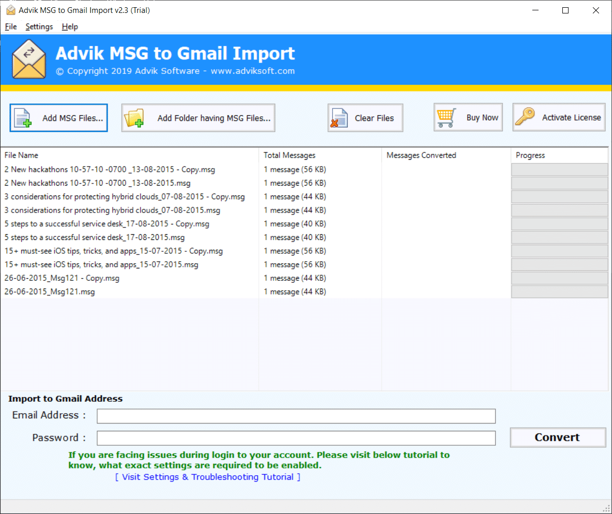612x514 pixels.
Task: Click the Clear Files document icon
Action: [339, 118]
